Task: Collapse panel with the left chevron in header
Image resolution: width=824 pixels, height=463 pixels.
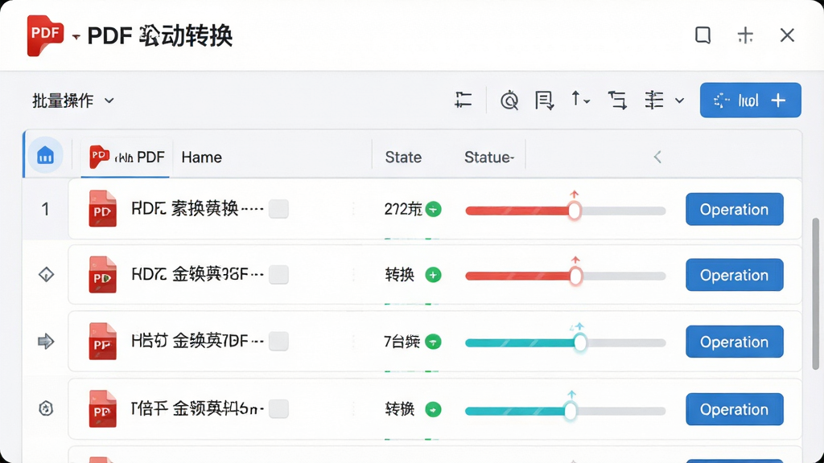Action: (657, 157)
